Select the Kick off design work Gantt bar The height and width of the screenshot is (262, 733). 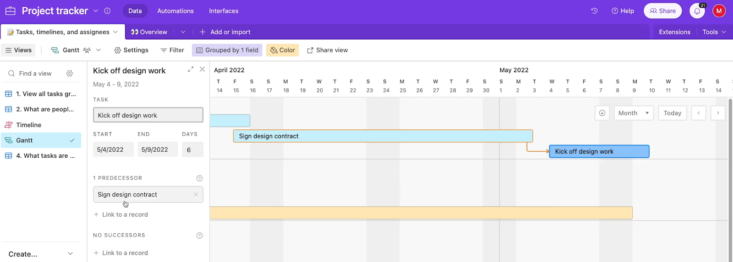pyautogui.click(x=599, y=151)
